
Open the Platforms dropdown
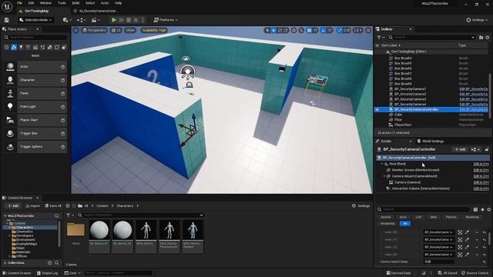tap(166, 20)
